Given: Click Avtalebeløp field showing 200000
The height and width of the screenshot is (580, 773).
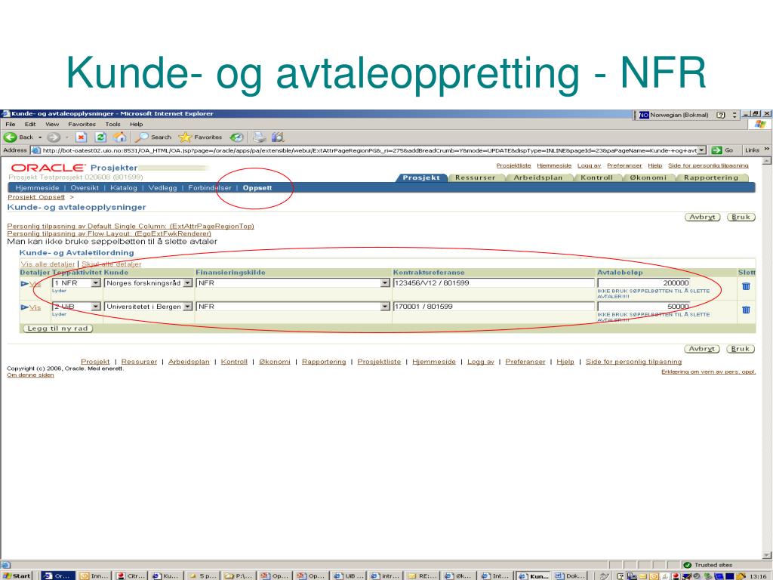Looking at the screenshot, I should click(643, 282).
